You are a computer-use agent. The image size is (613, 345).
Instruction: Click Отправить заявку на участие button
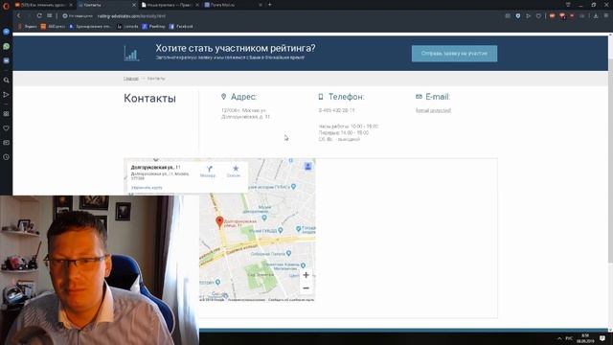(454, 54)
